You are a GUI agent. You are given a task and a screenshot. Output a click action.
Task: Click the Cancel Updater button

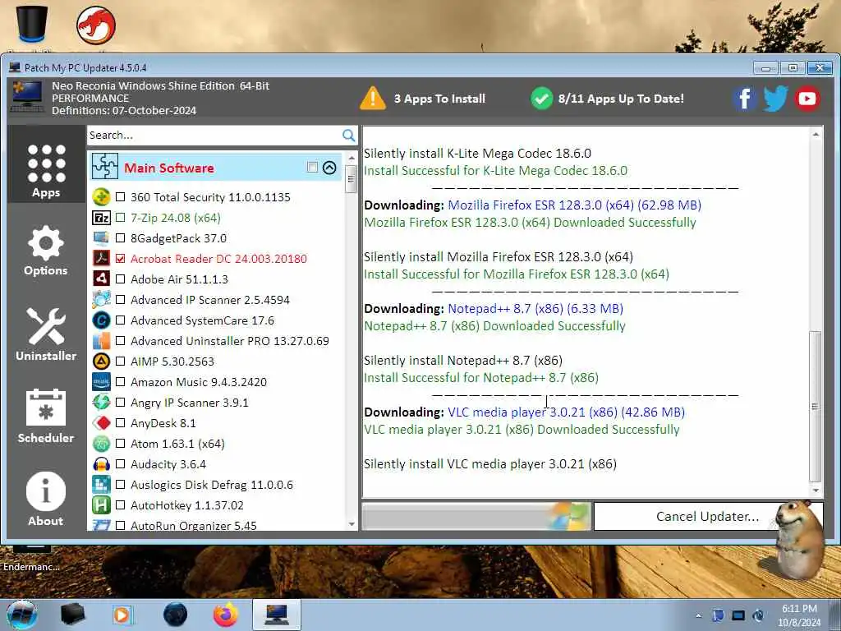tap(707, 516)
